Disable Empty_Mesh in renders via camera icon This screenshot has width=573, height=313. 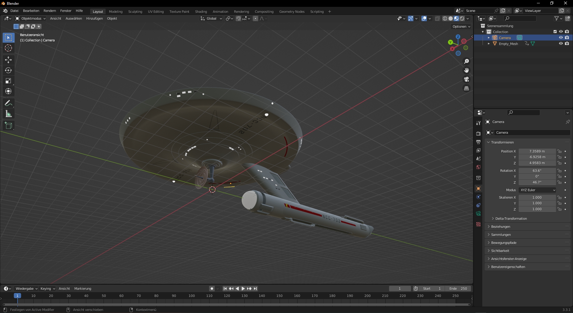[x=567, y=43]
